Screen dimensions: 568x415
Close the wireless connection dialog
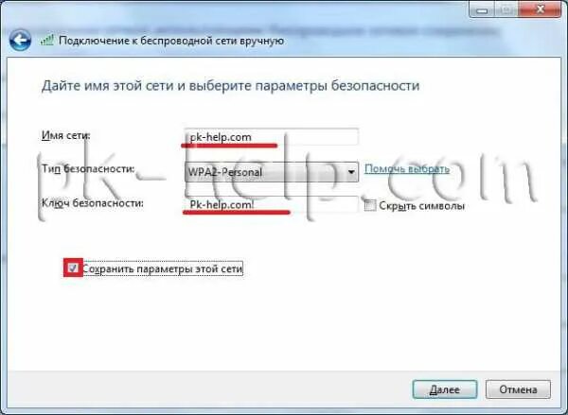[541, 9]
